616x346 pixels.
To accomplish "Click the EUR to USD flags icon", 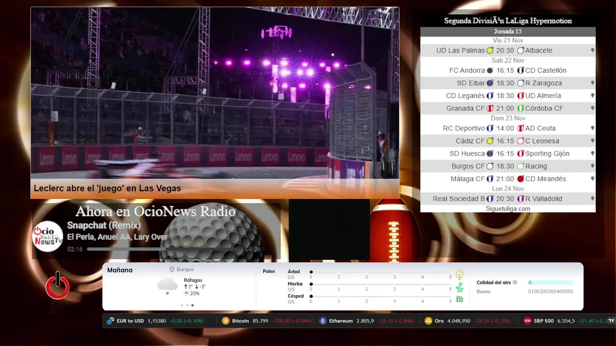I will [111, 321].
